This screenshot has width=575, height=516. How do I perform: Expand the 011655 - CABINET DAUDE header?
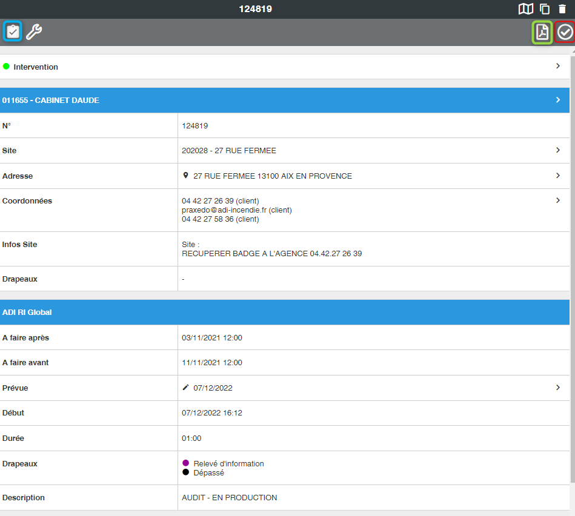pos(558,100)
